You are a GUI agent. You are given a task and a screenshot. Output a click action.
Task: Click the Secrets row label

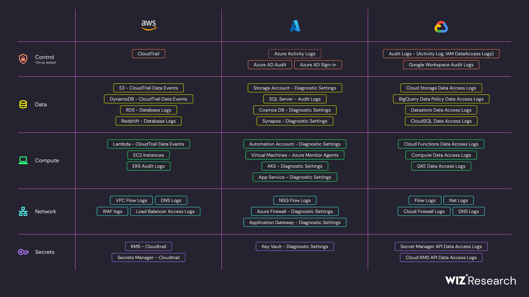(x=45, y=252)
